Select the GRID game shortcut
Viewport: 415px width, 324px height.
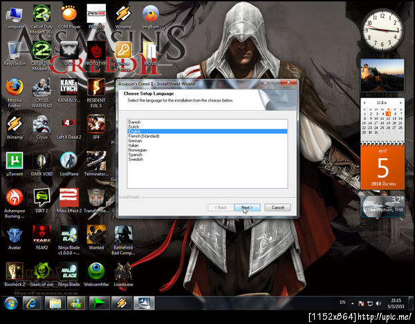point(69,54)
